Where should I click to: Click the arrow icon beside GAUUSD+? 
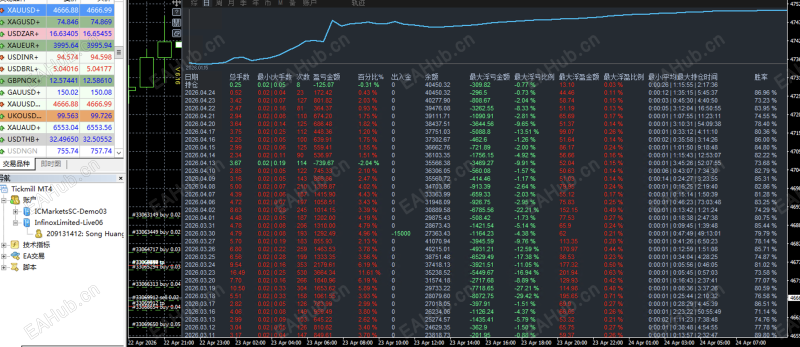pos(2,92)
